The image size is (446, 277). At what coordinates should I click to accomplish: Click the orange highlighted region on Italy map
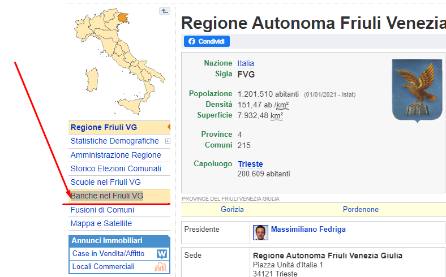click(x=121, y=18)
